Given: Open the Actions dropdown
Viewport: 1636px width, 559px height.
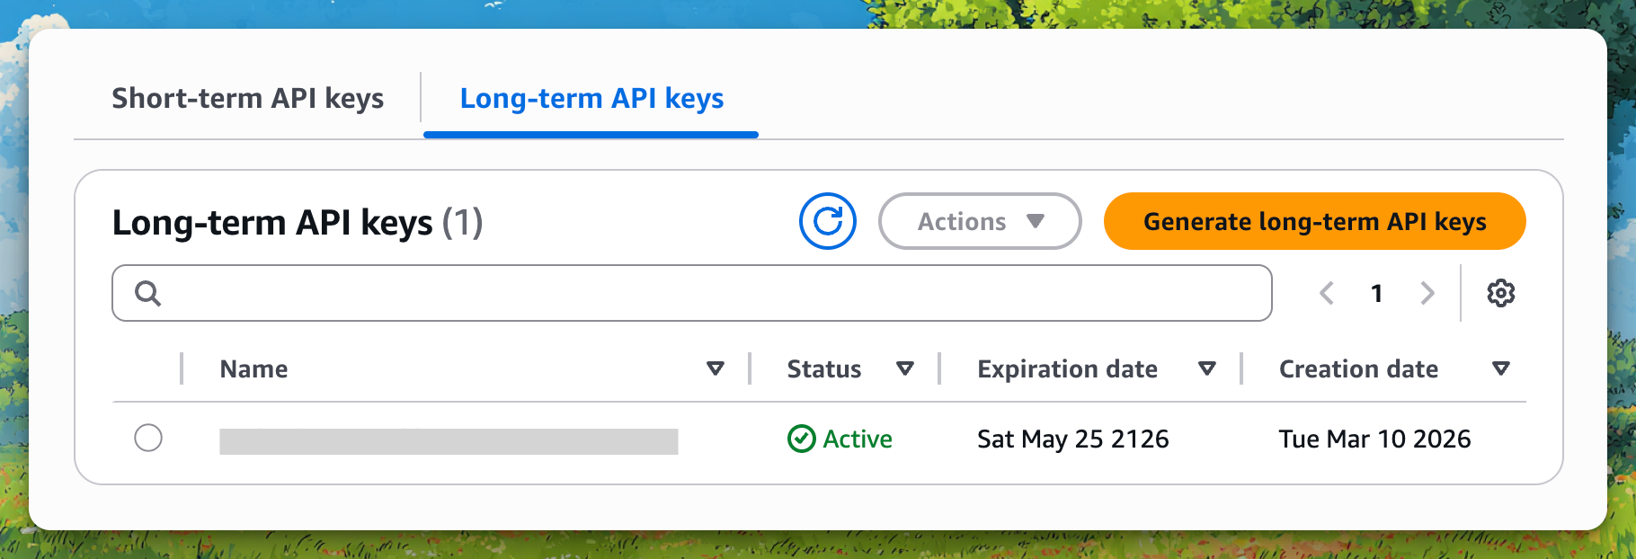Looking at the screenshot, I should point(979,221).
